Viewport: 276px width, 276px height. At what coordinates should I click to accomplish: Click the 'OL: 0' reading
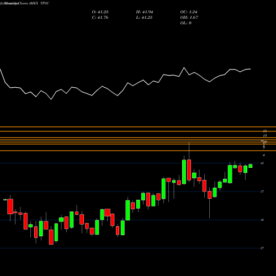coord(185,23)
